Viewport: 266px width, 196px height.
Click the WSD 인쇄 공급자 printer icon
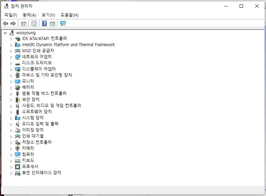(18, 51)
